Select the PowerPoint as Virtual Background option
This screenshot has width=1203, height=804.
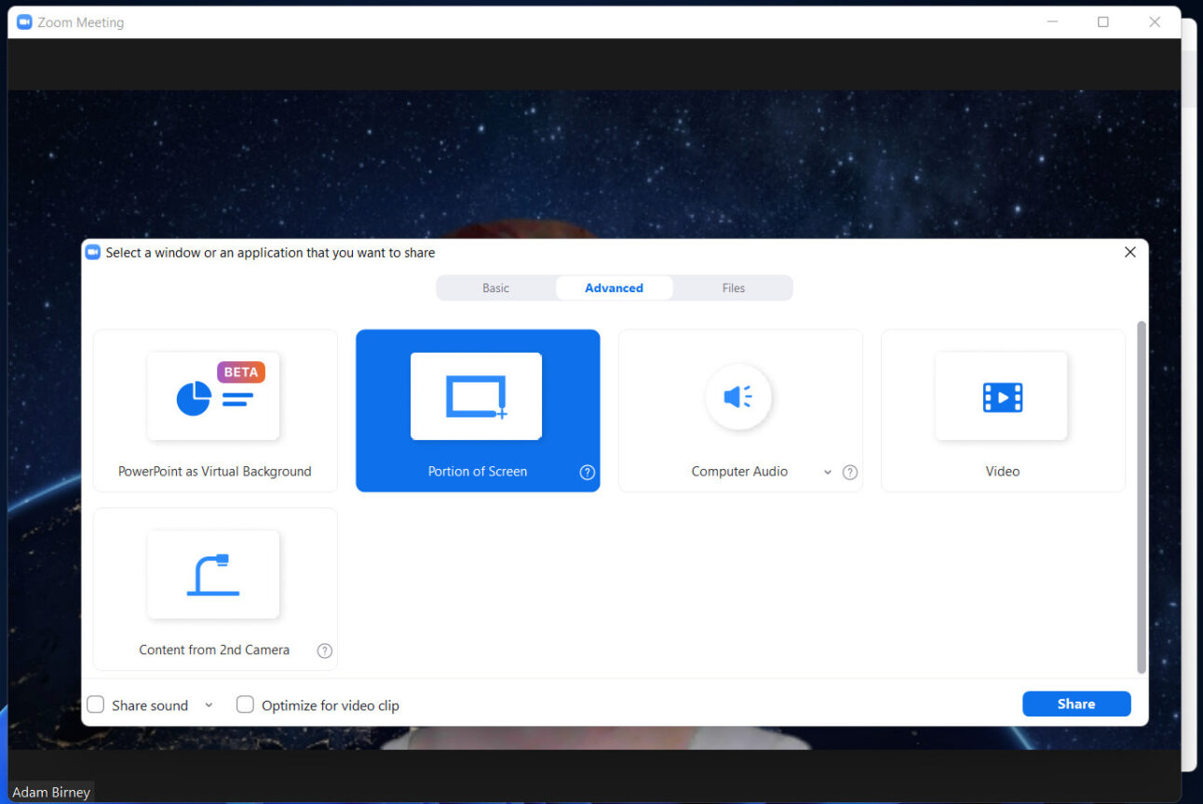coord(214,409)
